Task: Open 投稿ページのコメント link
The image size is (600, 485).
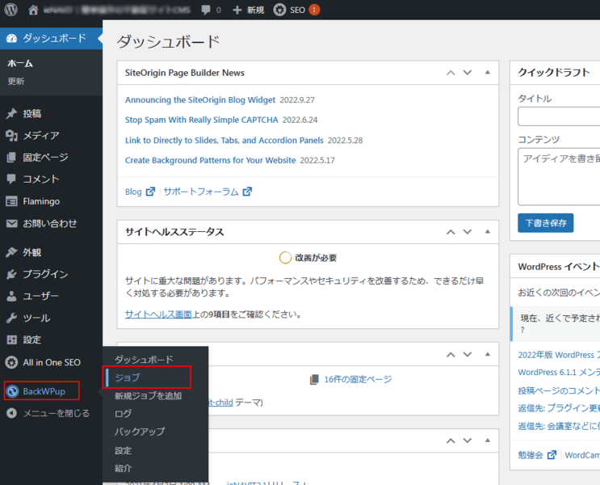Action: click(559, 390)
